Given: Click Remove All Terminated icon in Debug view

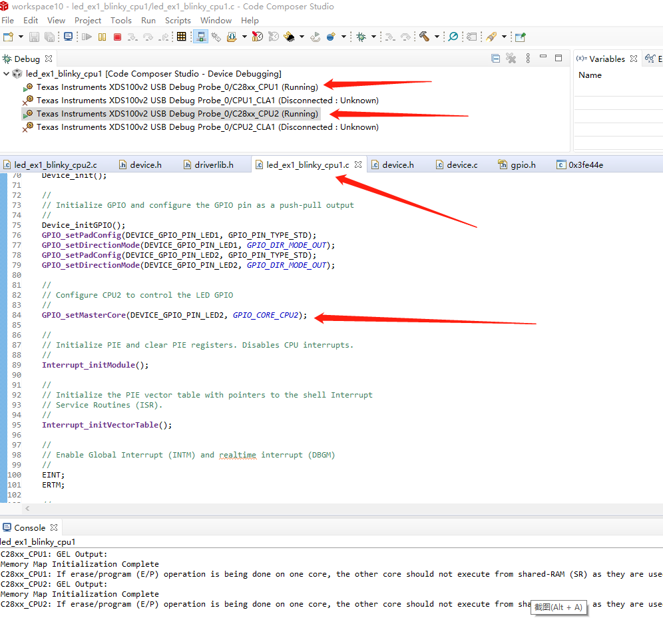Looking at the screenshot, I should (511, 59).
